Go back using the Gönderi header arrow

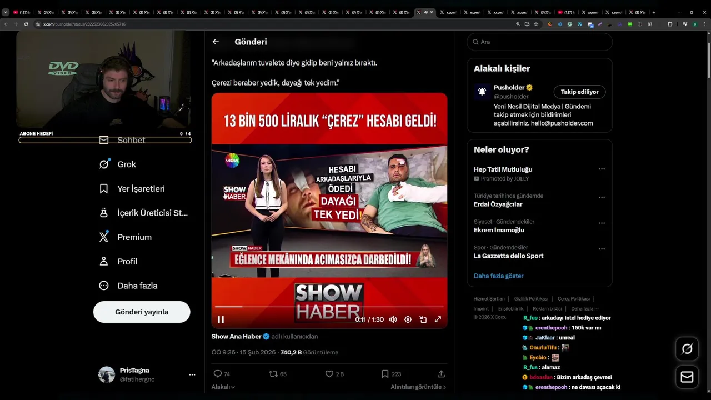[216, 42]
